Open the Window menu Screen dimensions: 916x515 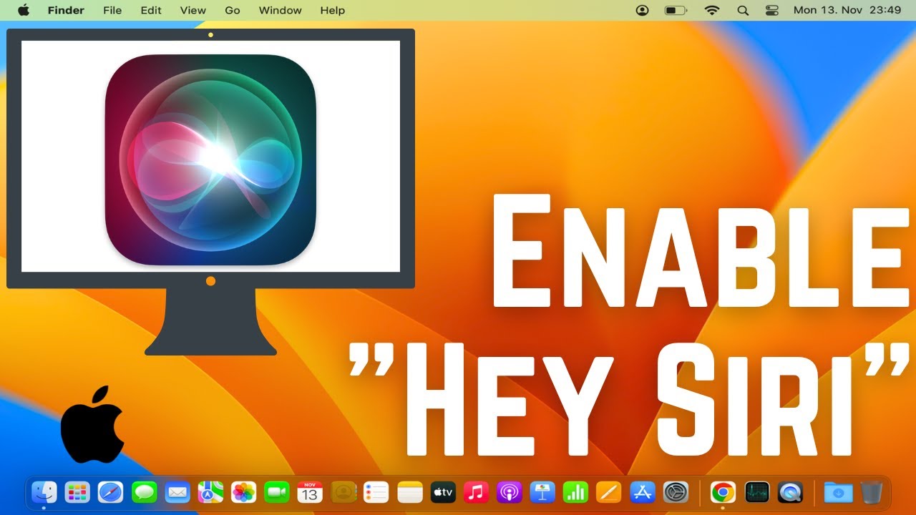pyautogui.click(x=280, y=10)
